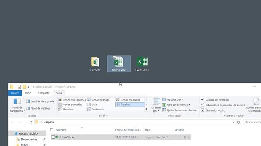This screenshot has height=146, width=261.
Task: Sort by the Tipo column
Action: coord(148,130)
